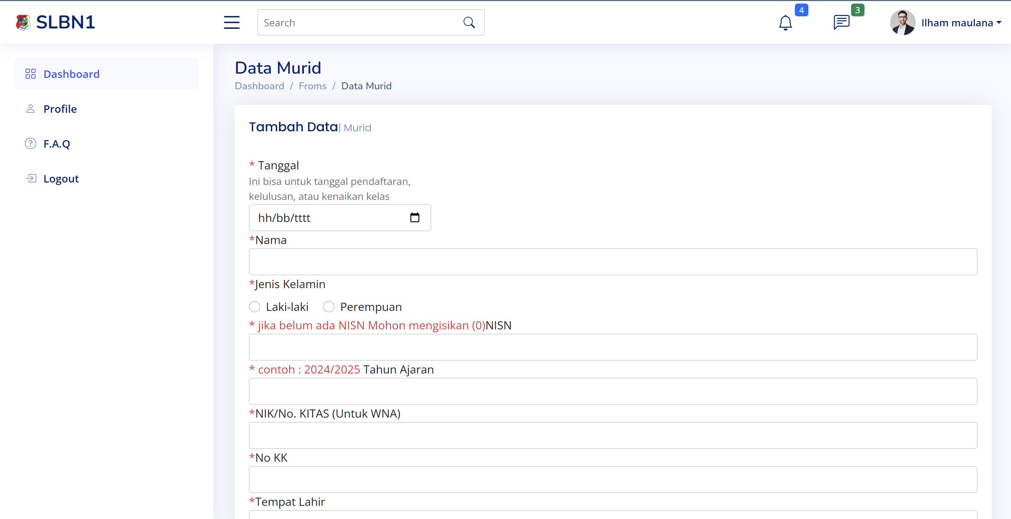Select the Perempuan radio button
Image resolution: width=1011 pixels, height=519 pixels.
coord(329,307)
